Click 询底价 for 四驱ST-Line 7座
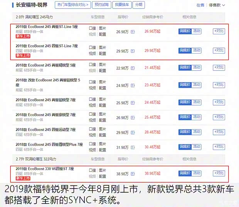The height and width of the screenshot is (207, 239). pyautogui.click(x=185, y=50)
